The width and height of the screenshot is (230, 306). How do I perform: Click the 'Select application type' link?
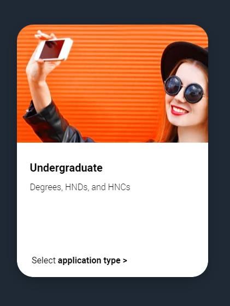coord(79,260)
